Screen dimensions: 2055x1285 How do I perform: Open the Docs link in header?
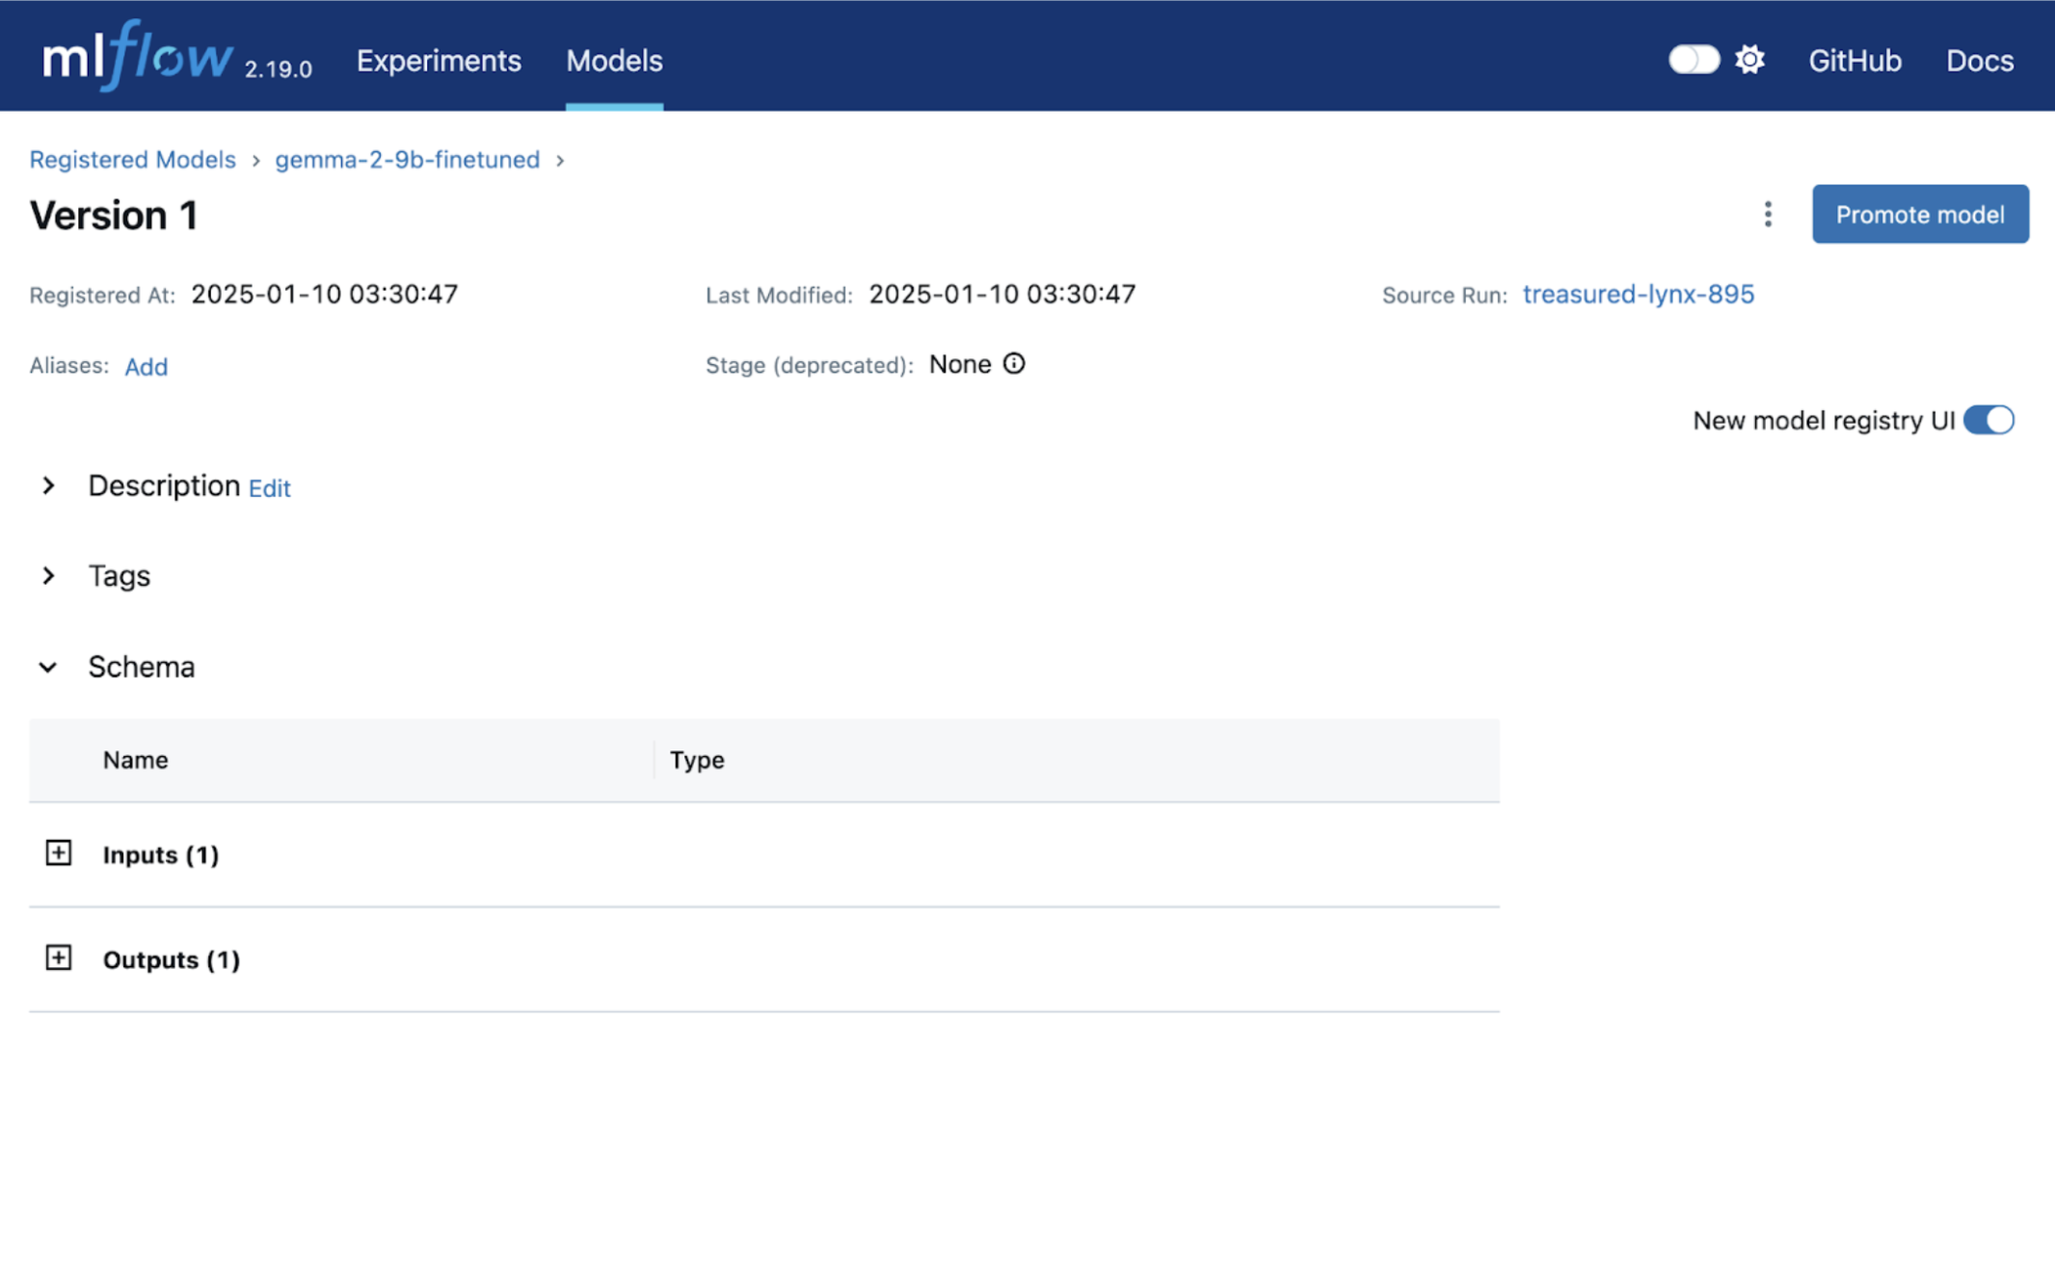tap(1980, 61)
